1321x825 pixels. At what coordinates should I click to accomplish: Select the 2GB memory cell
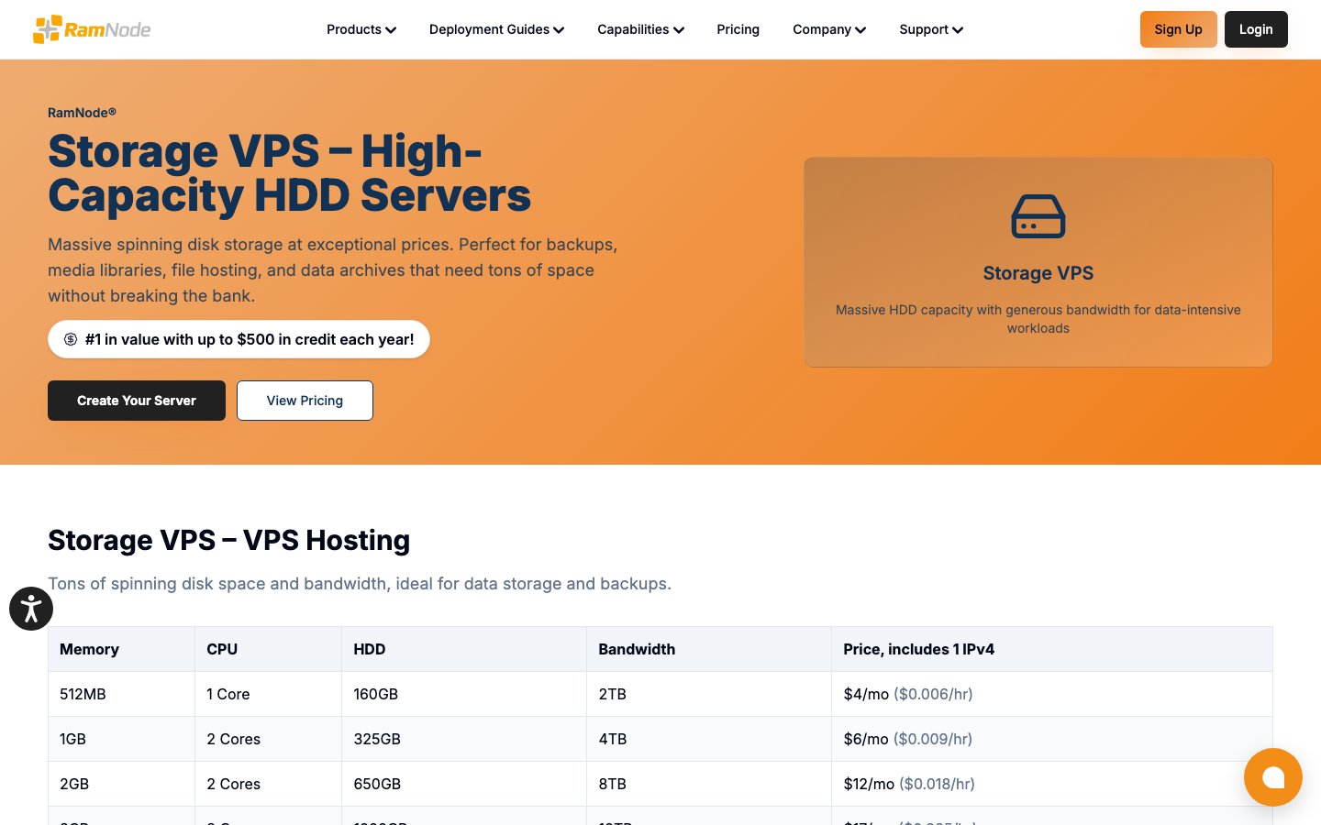(x=121, y=784)
